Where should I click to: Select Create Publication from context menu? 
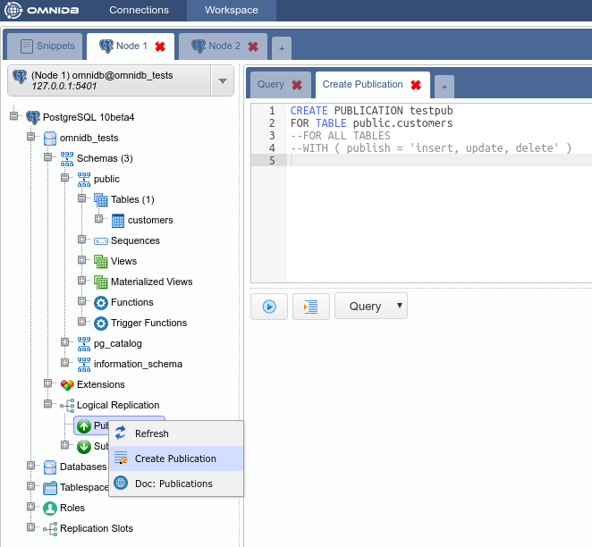[175, 459]
